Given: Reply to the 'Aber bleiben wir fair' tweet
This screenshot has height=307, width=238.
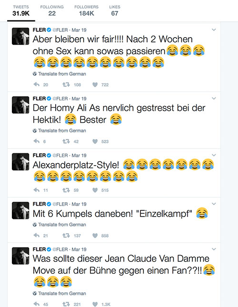Looking at the screenshot, I should (x=37, y=85).
